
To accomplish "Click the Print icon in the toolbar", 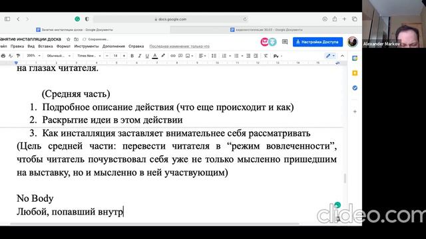I will coord(3,56).
